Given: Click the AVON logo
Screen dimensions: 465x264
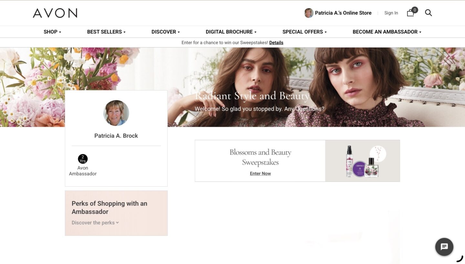Looking at the screenshot, I should [55, 13].
